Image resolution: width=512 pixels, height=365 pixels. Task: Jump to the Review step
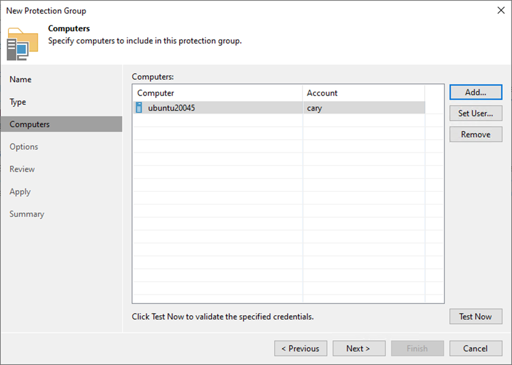click(x=21, y=169)
